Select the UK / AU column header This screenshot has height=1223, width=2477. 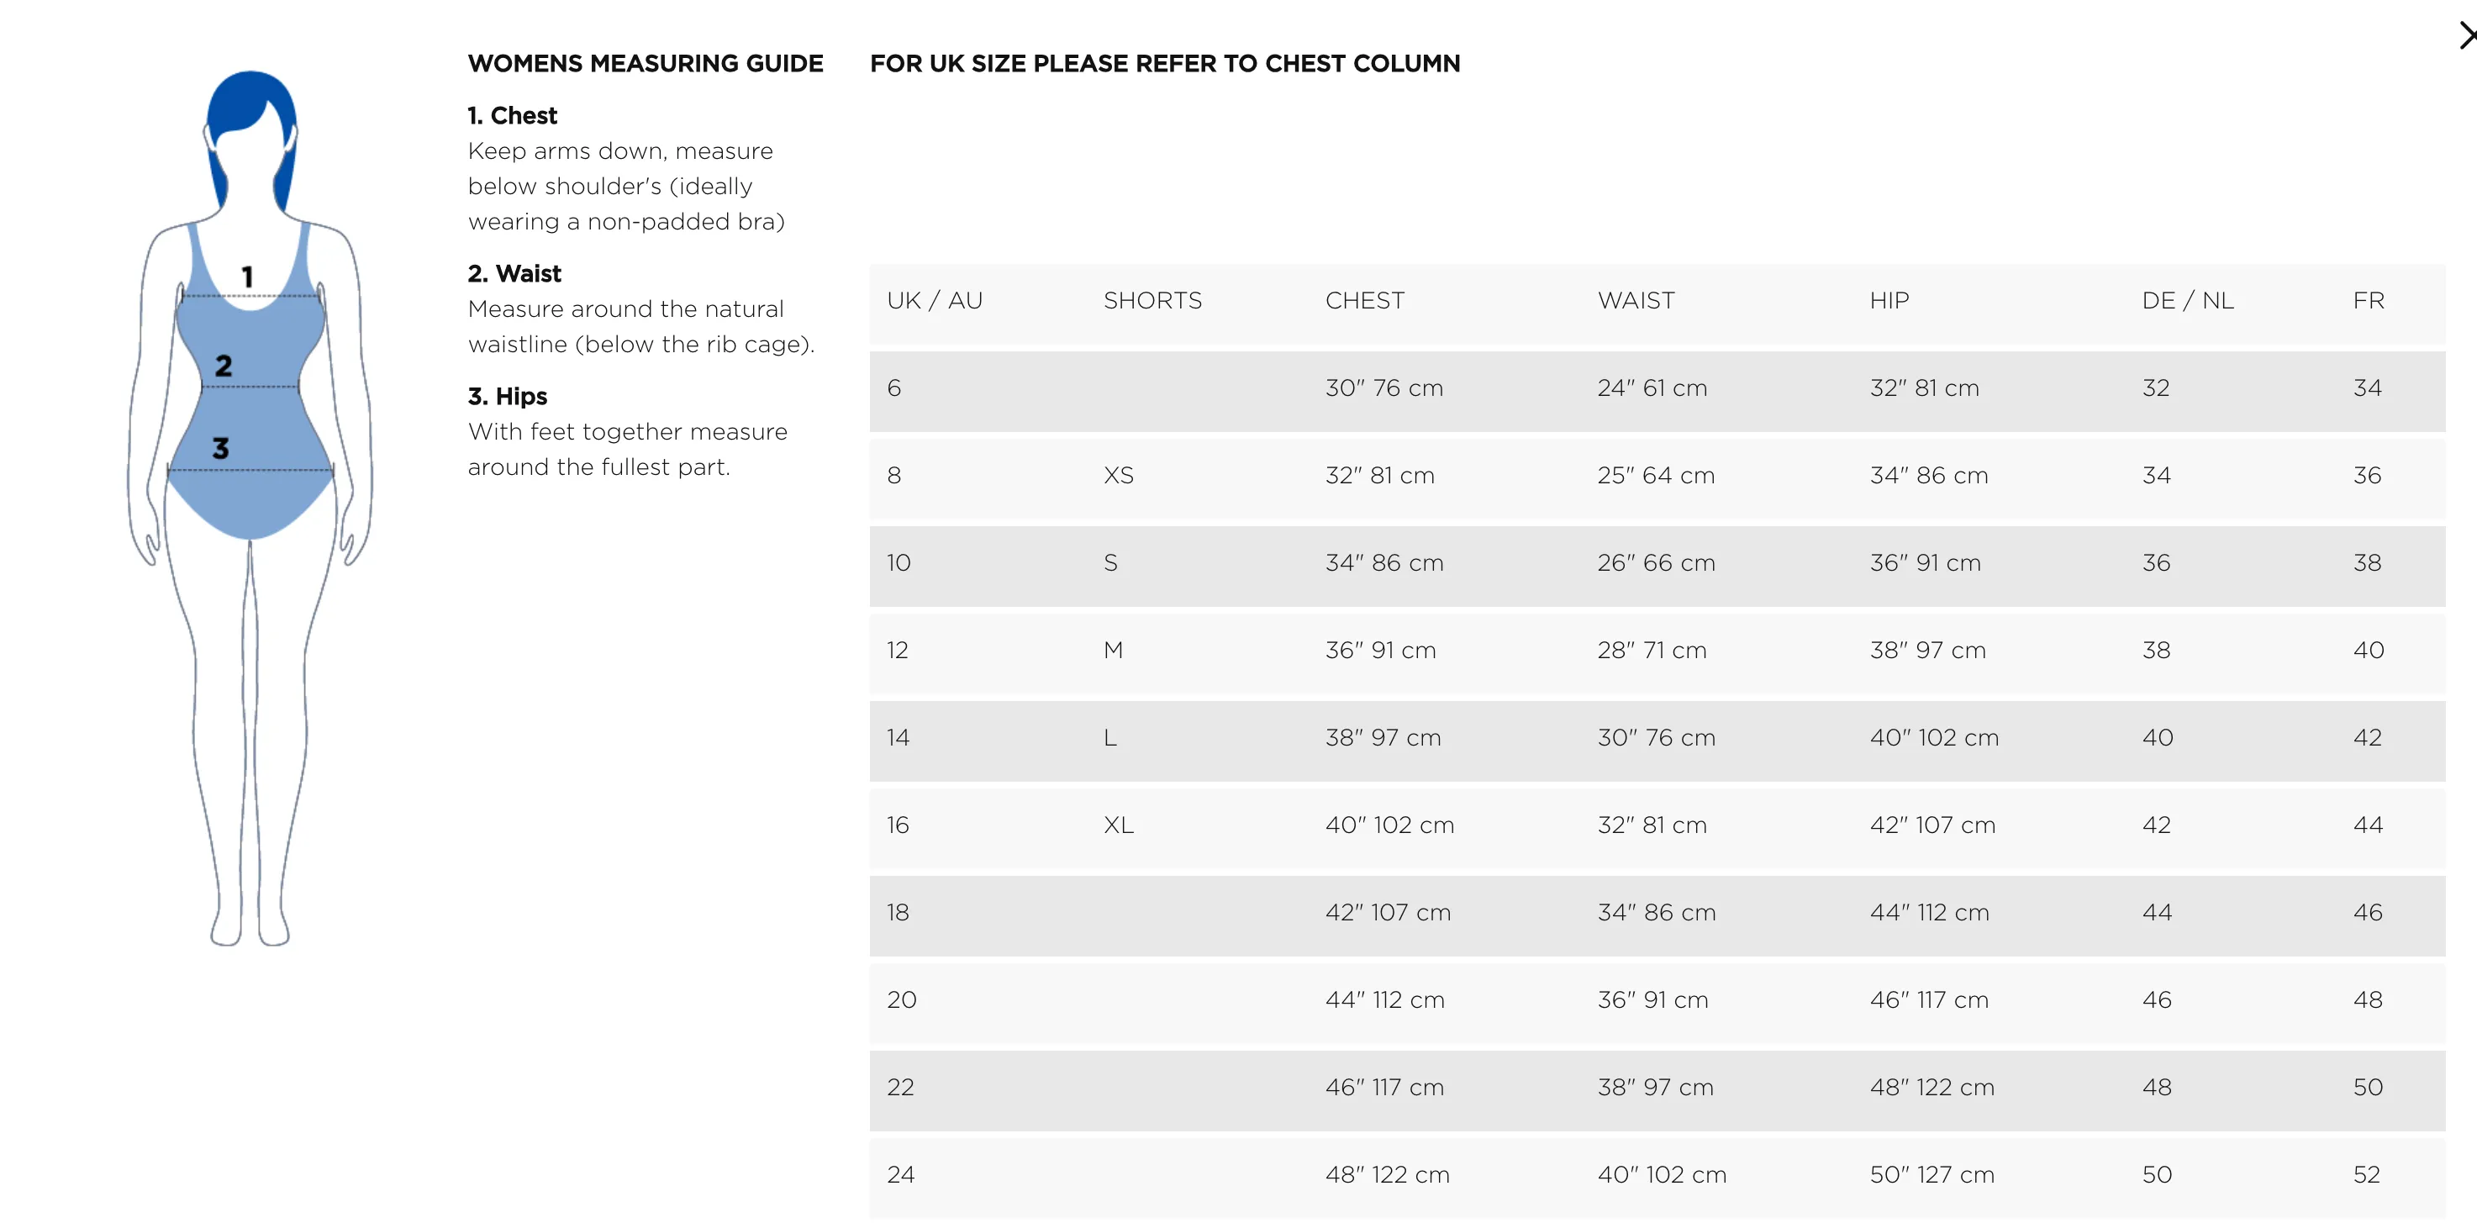(x=934, y=301)
